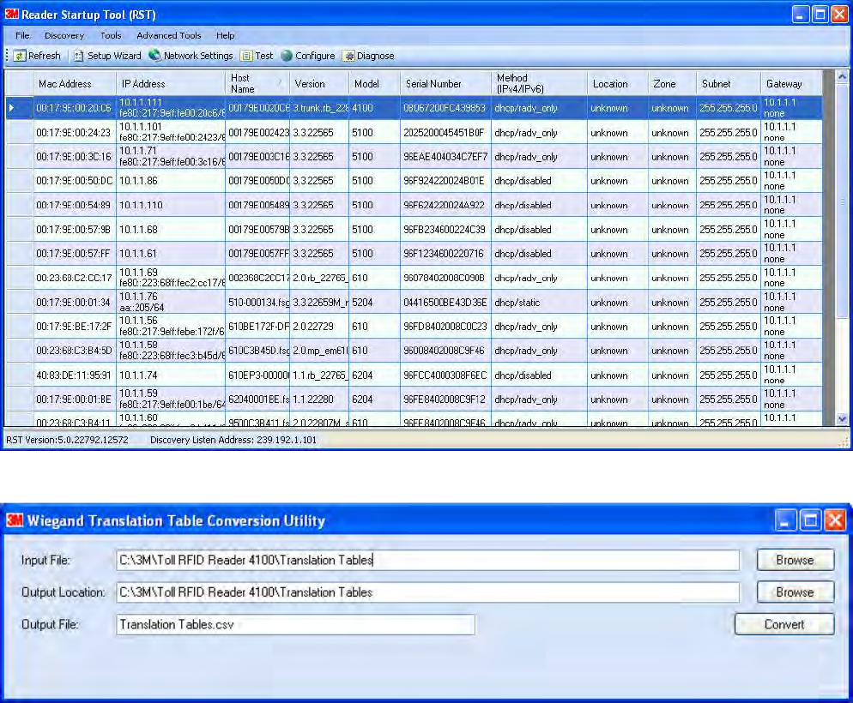
Task: Click IP address cell 10.1.1.86
Action: click(x=171, y=181)
